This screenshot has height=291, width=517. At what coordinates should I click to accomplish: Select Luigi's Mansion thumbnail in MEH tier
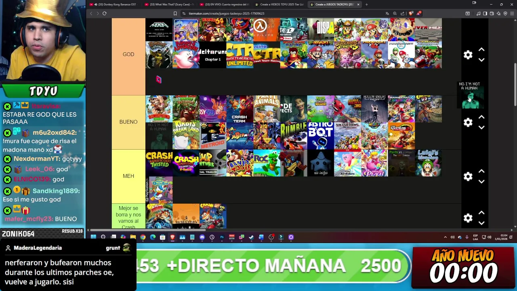(428, 163)
